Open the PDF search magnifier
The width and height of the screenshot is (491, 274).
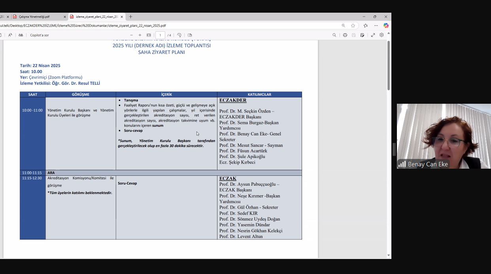334,35
